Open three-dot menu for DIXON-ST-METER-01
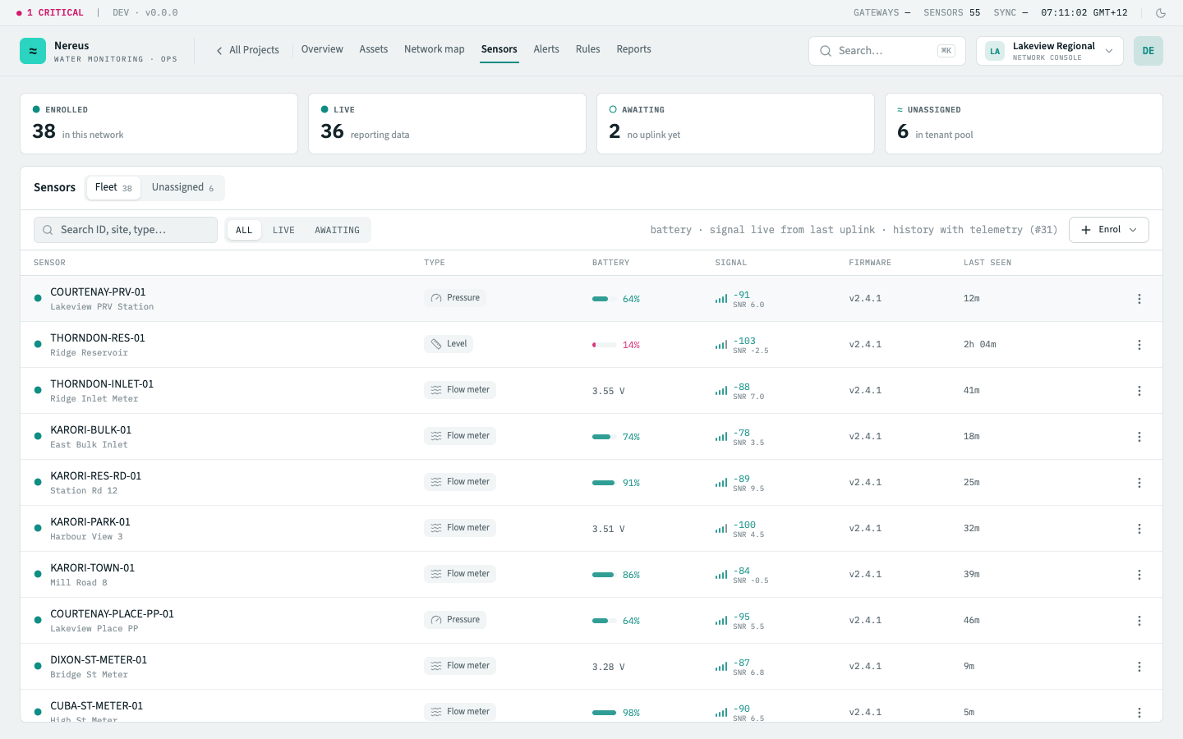Viewport: 1183px width, 739px height. (x=1139, y=667)
